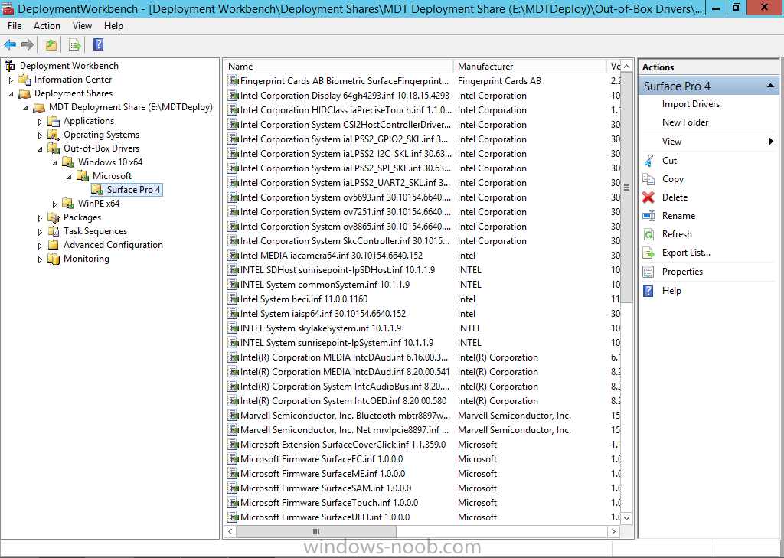Click the Fingerprint Cards driver icon
The width and height of the screenshot is (784, 558).
click(233, 81)
